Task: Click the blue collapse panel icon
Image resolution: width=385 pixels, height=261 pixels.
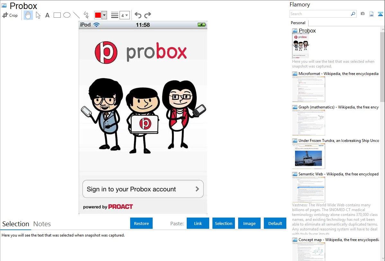Action: coord(380,14)
